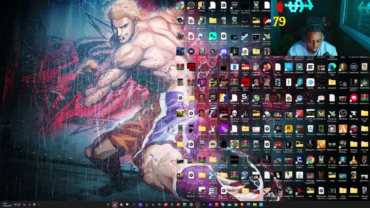Launch Riot Client desktop shortcut
Viewport: 370px width, 208px height.
(354, 100)
